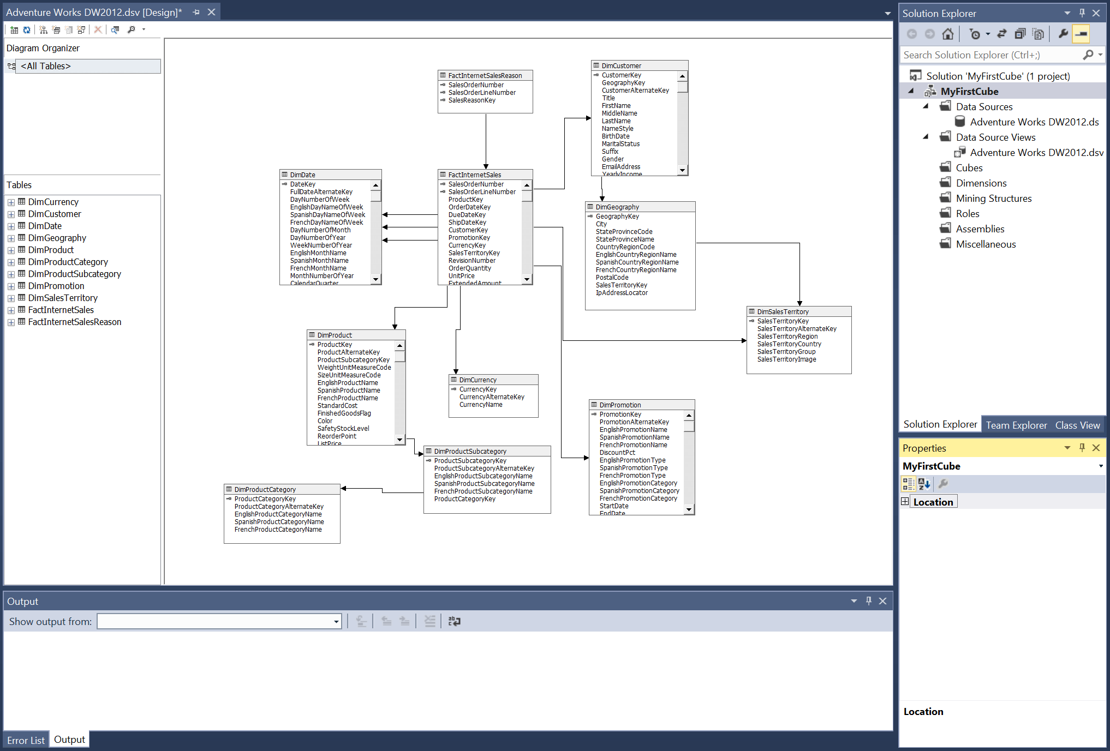Image resolution: width=1110 pixels, height=751 pixels.
Task: Open the Show output from dropdown
Action: click(336, 622)
